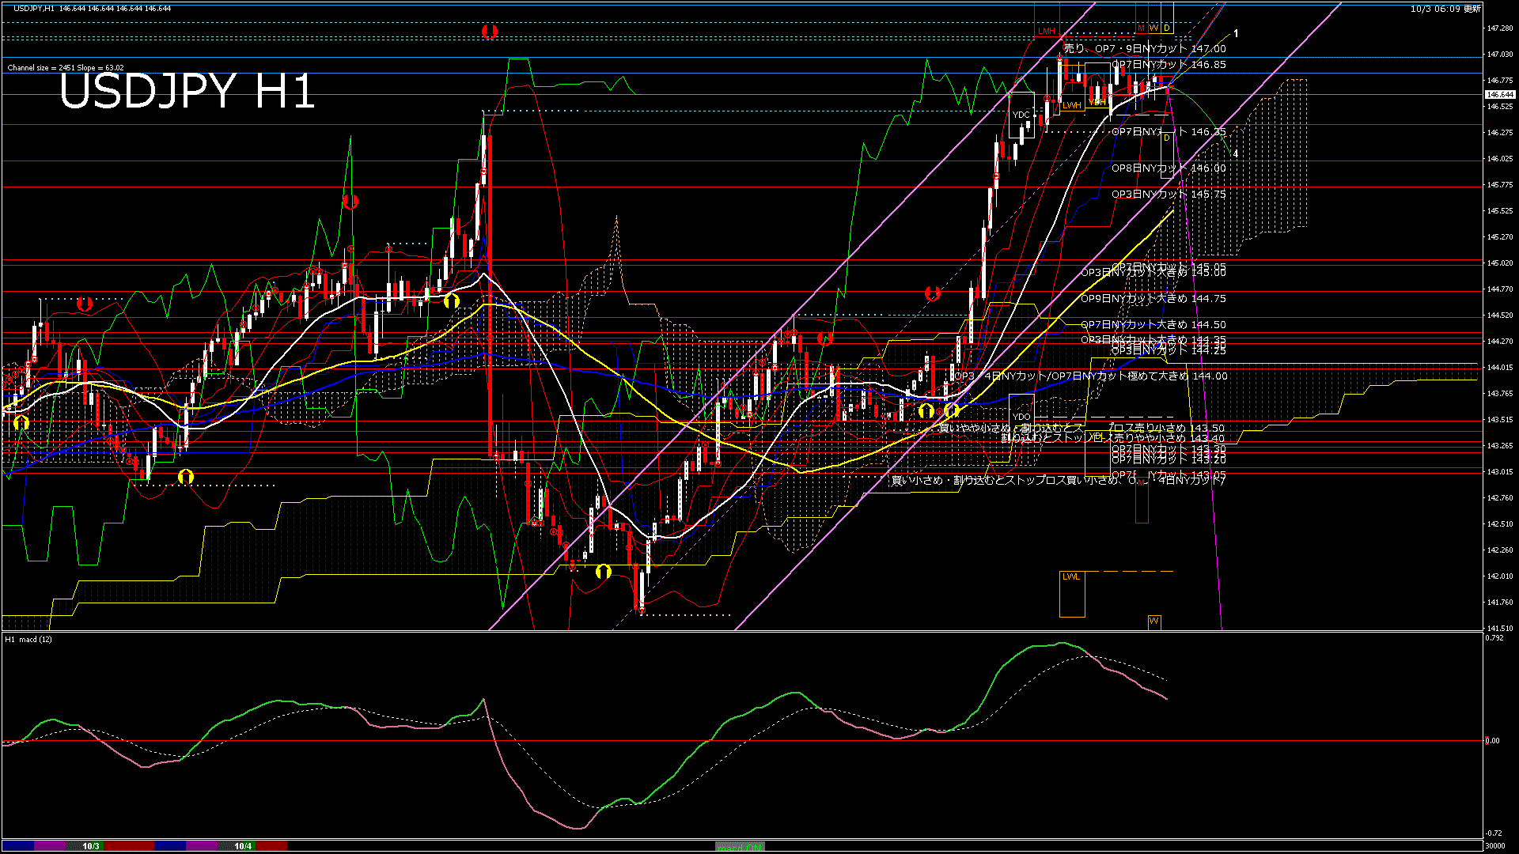Screen dimensions: 1519x854
Task: Select the 10/3 session date marker
Action: [x=91, y=846]
